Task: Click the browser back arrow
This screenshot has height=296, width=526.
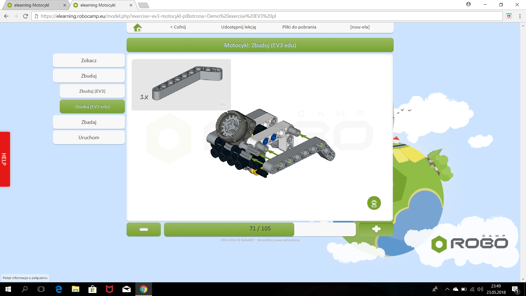Action: point(6,16)
